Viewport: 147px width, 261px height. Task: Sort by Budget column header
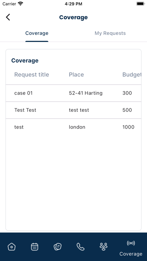point(132,75)
